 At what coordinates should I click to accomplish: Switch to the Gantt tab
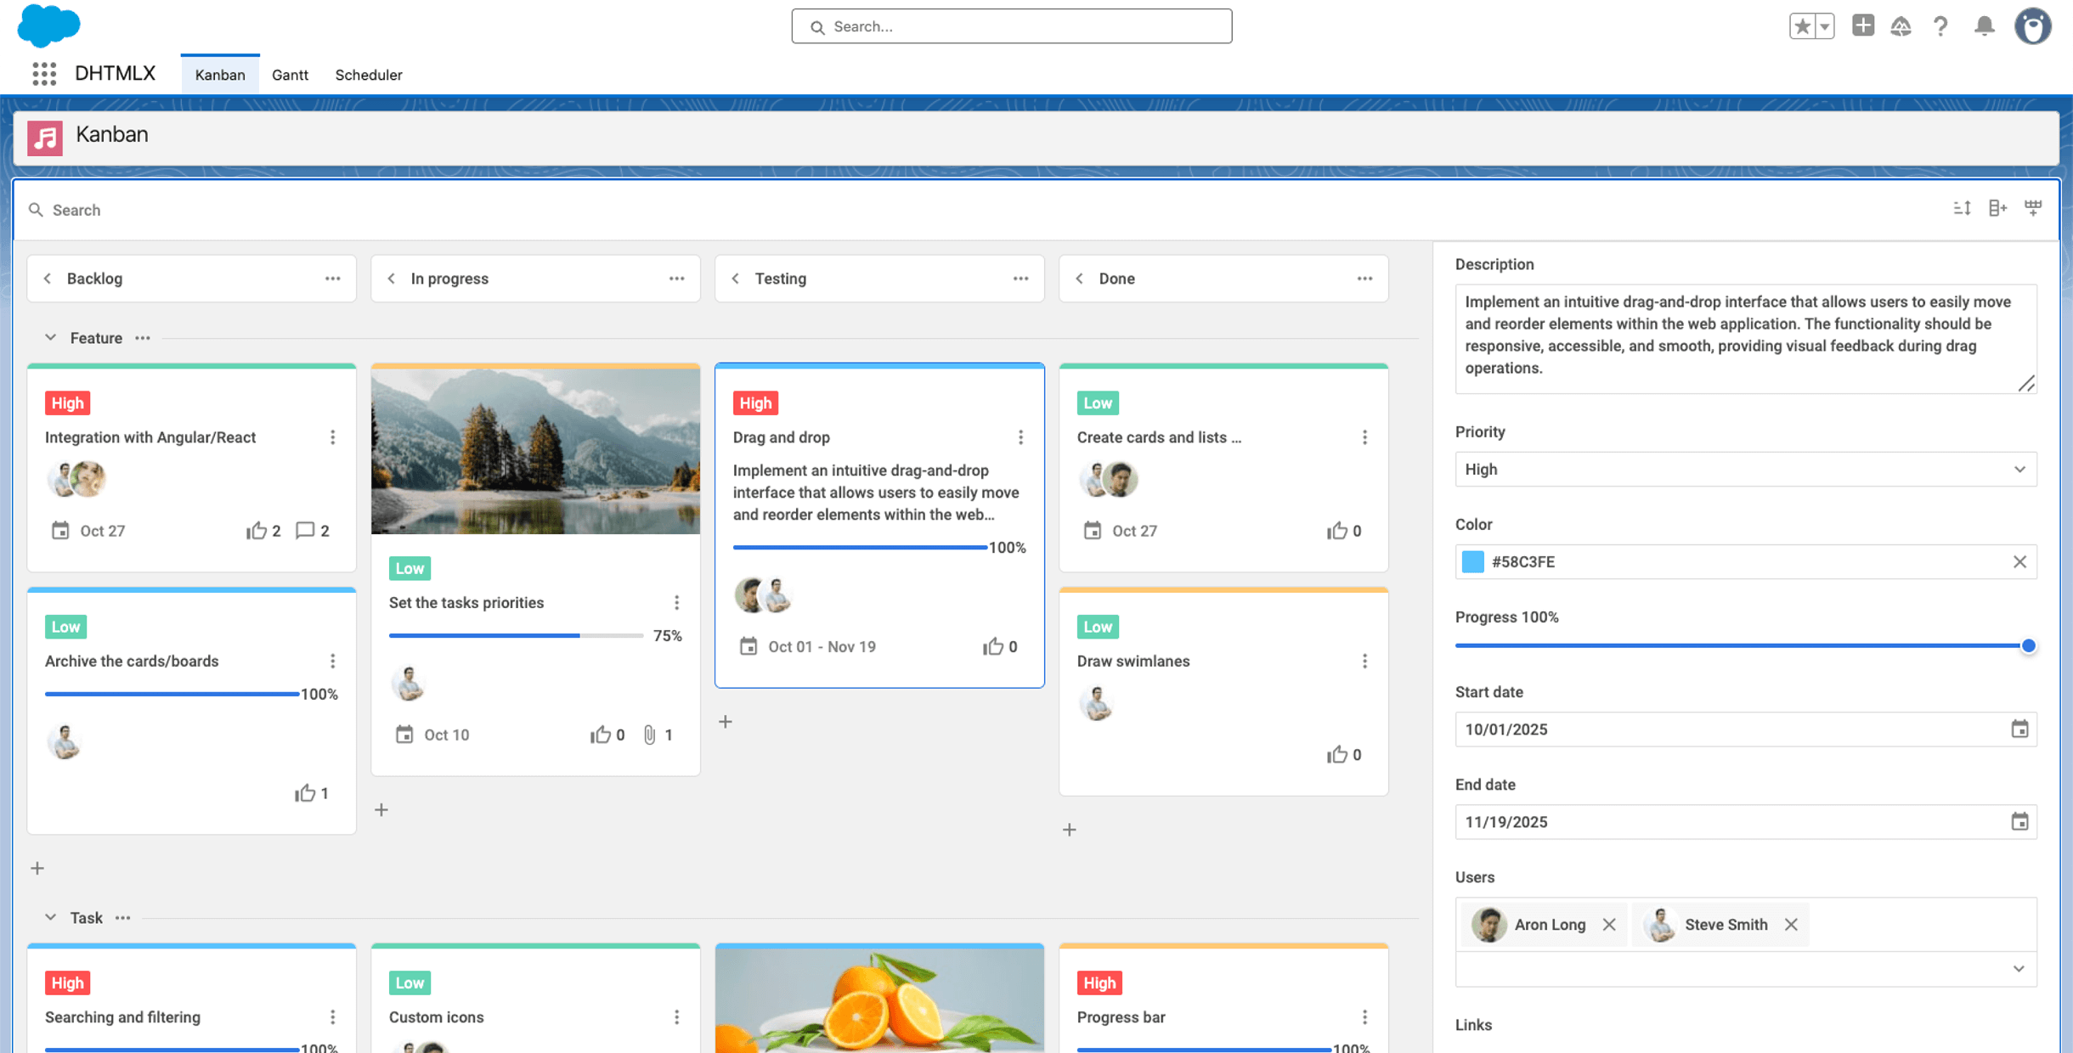290,75
